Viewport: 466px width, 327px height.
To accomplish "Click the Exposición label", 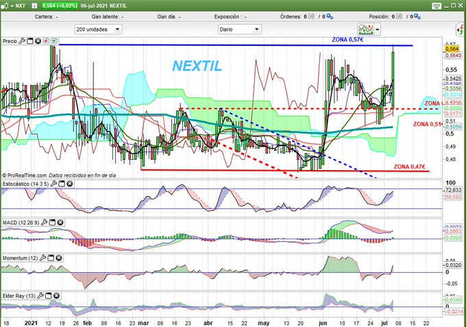I will [x=227, y=16].
